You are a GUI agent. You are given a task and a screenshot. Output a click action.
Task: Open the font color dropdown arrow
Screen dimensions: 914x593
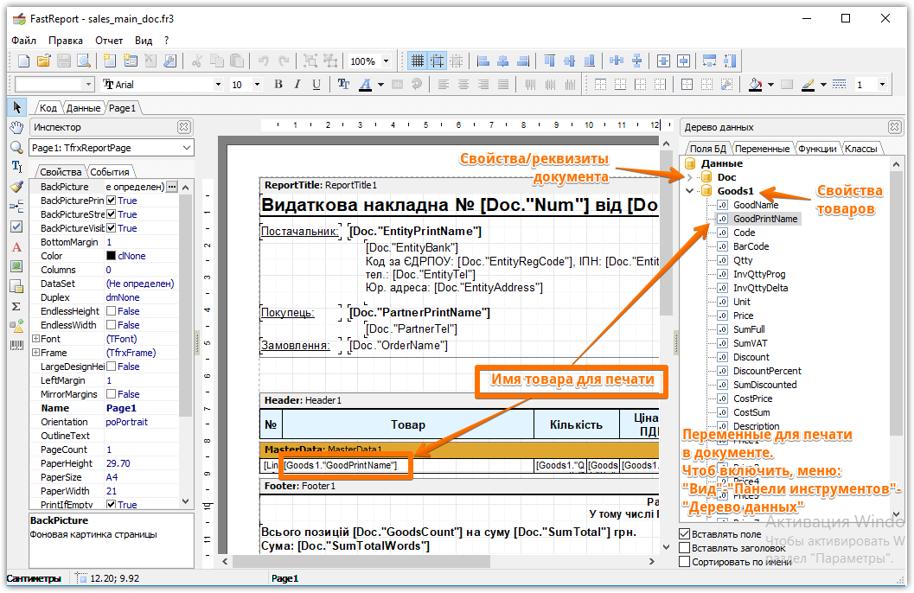click(x=380, y=85)
